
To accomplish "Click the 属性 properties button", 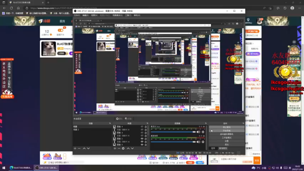I will 119,119.
